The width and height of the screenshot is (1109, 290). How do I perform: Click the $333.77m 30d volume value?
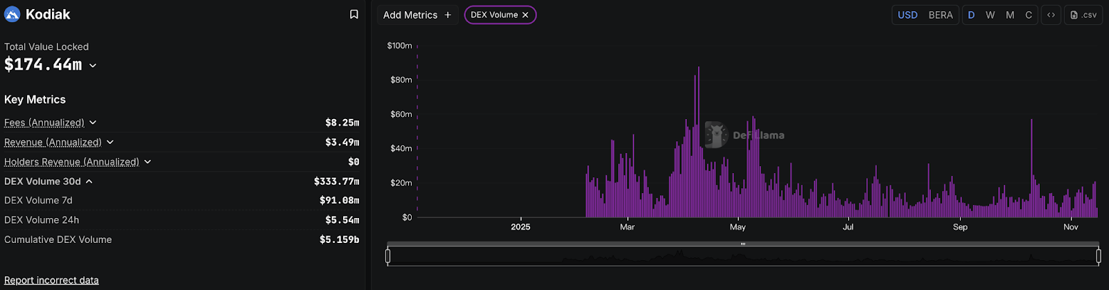[336, 181]
